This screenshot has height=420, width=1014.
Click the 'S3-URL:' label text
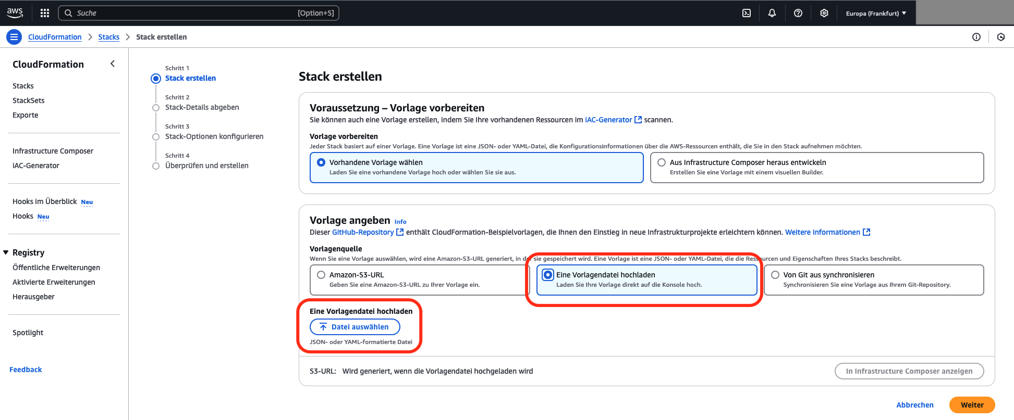click(323, 371)
